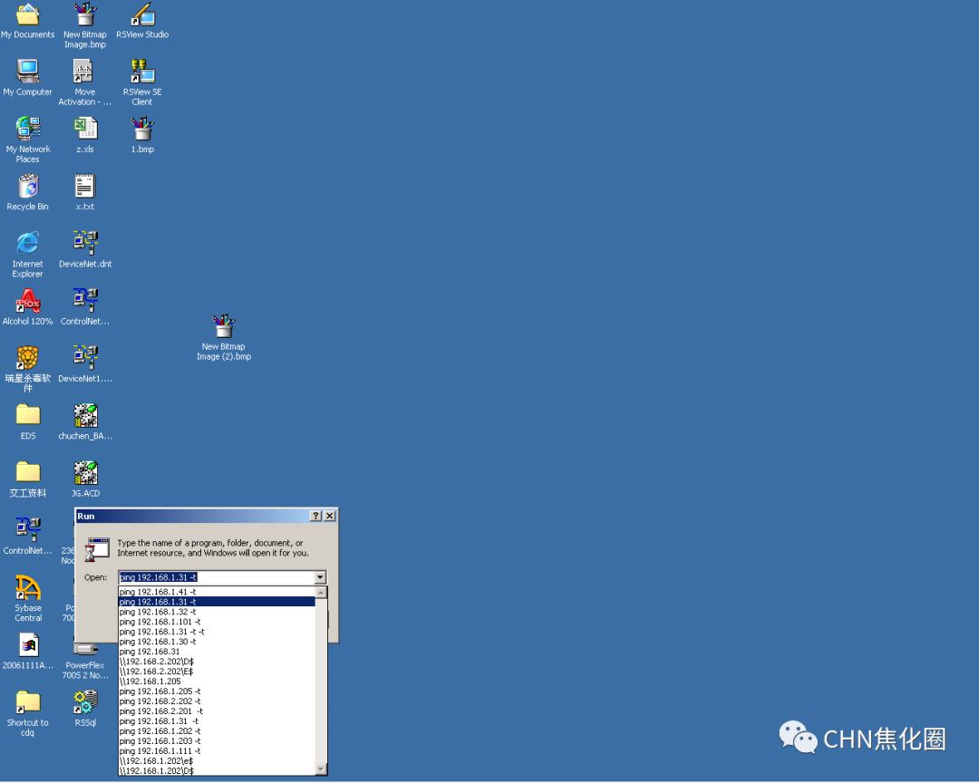This screenshot has height=783, width=979.
Task: Select the '\\192.168.2.202\E$' share entry
Action: click(x=217, y=672)
